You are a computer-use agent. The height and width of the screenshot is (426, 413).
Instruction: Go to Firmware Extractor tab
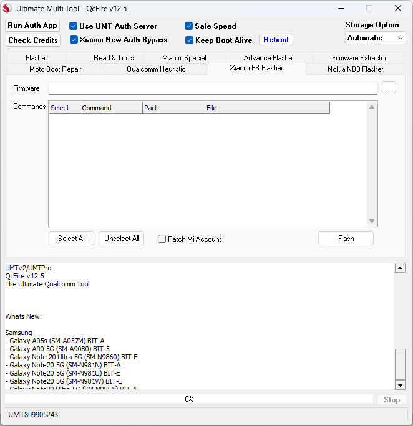pos(359,57)
